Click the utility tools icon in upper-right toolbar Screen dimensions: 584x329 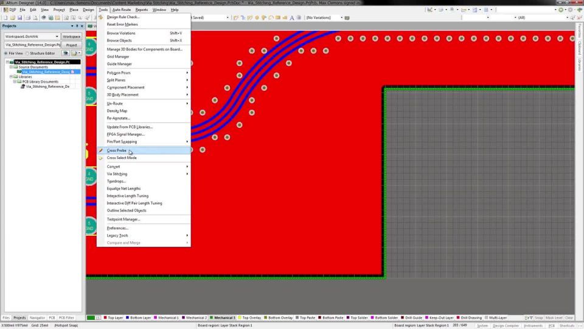(x=430, y=10)
